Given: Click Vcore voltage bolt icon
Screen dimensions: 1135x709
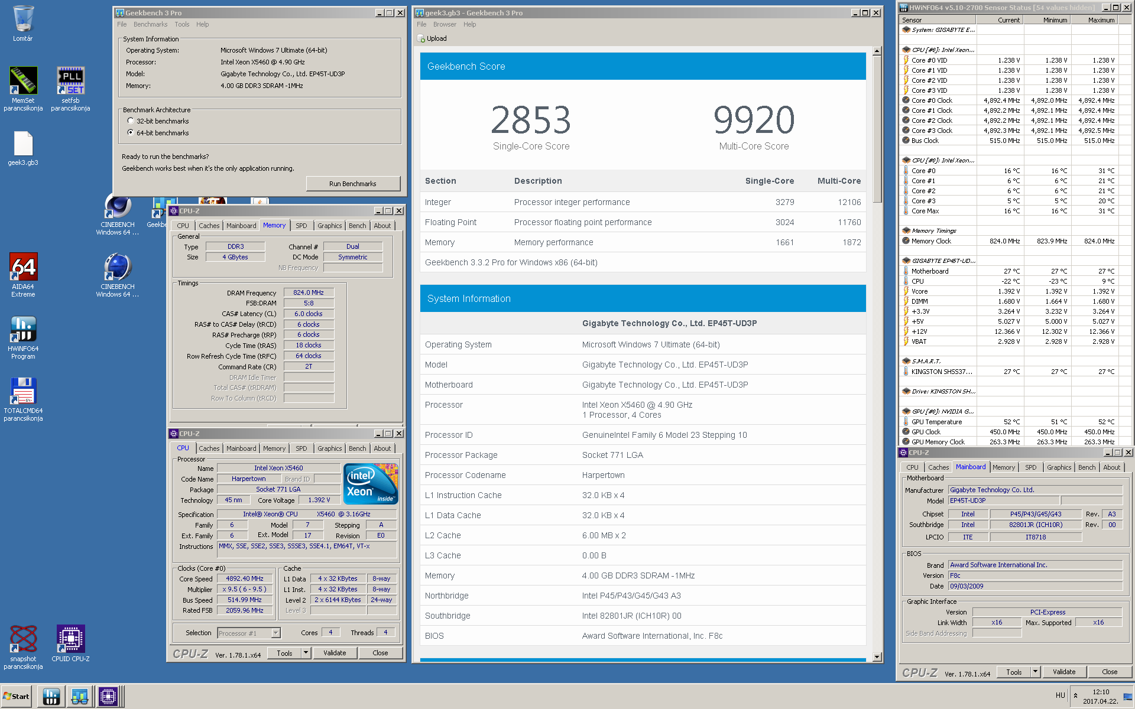Looking at the screenshot, I should (906, 291).
